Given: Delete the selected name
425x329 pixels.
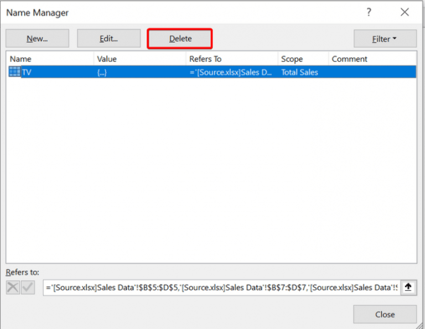Looking at the screenshot, I should [180, 39].
